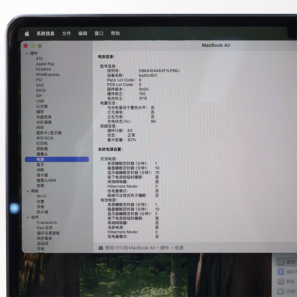Select 摄像头 in the sidebar
This screenshot has width=297, height=297.
point(42,154)
